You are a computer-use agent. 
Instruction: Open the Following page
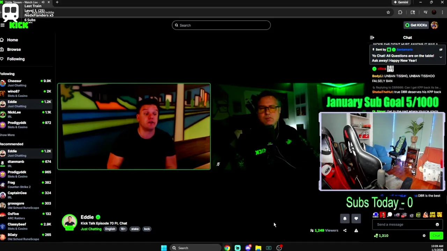click(x=16, y=59)
